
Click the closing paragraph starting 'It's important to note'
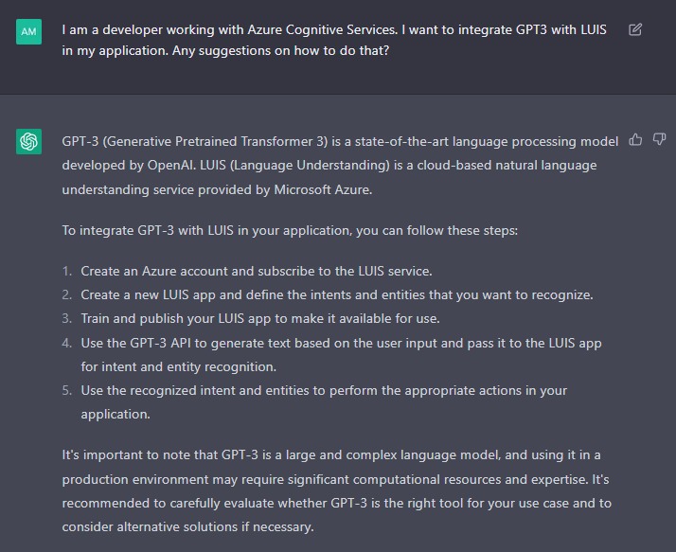(337, 490)
